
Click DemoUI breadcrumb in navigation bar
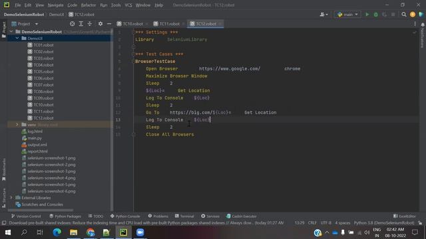click(x=57, y=15)
